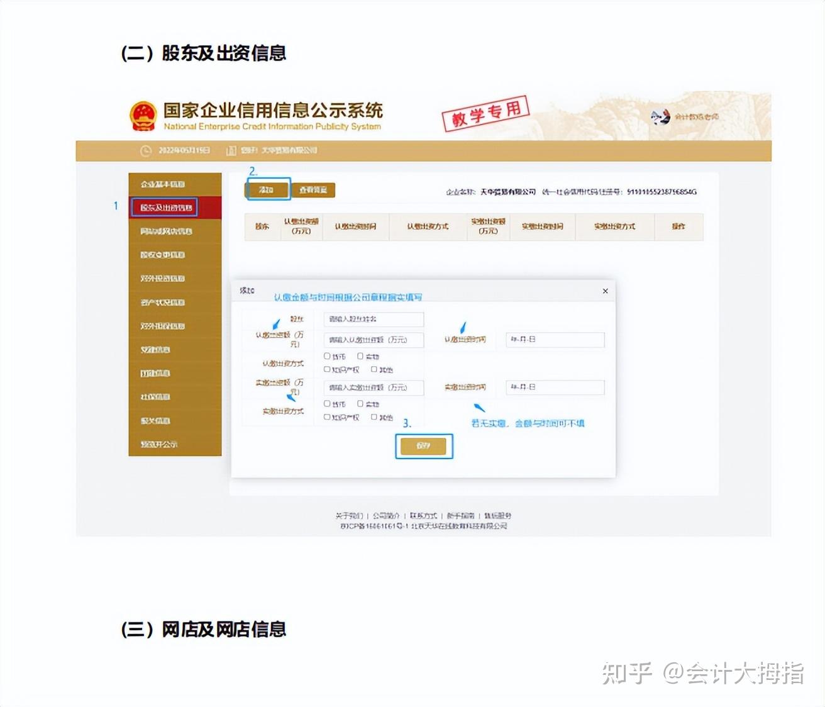Check 货币 under 认缴出资方式
This screenshot has height=707, width=825.
(x=327, y=356)
